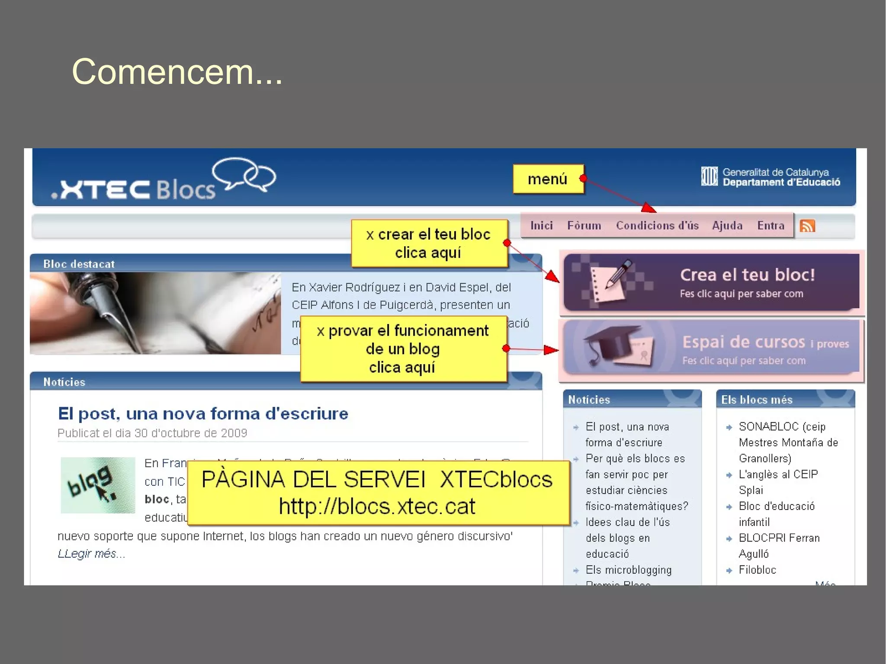
Task: Click Entra to log in
Action: tap(770, 226)
